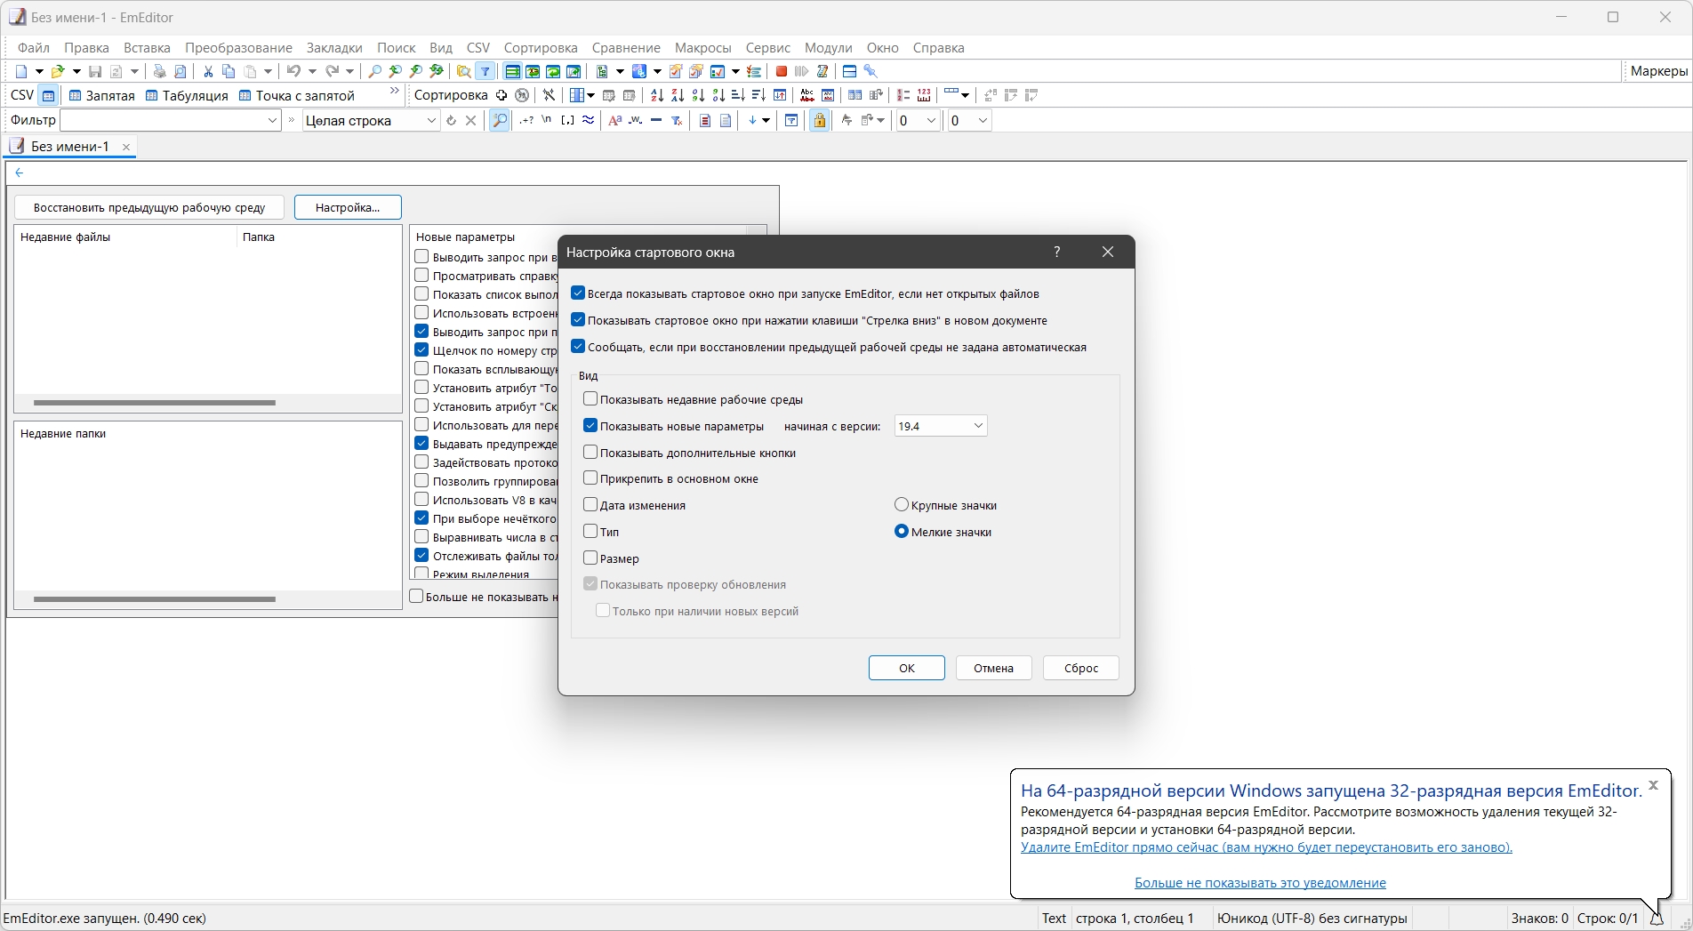Click the Sort A to Z icon

pos(657,95)
